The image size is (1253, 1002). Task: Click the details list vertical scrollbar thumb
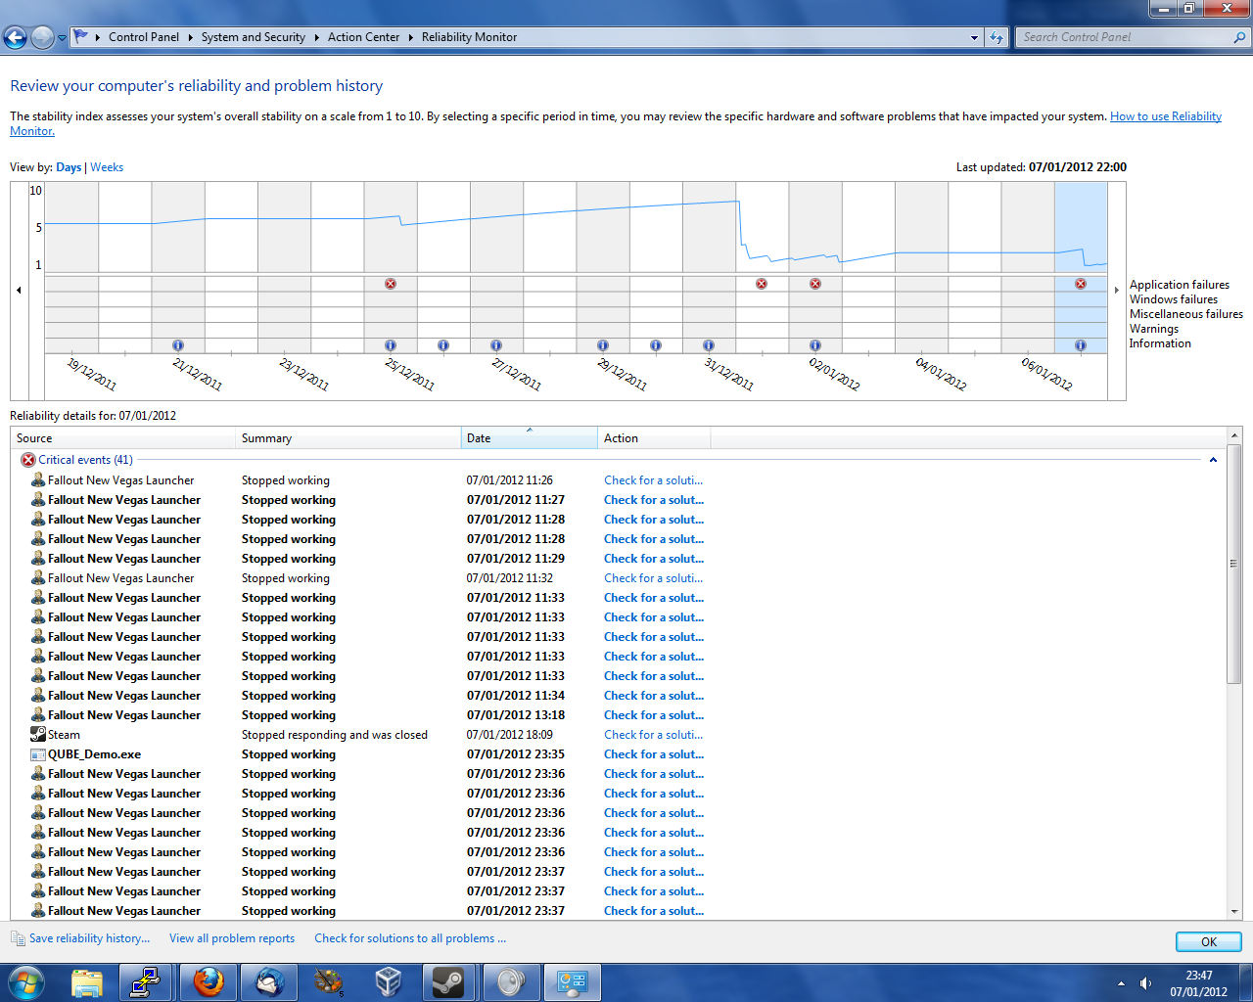coord(1233,564)
